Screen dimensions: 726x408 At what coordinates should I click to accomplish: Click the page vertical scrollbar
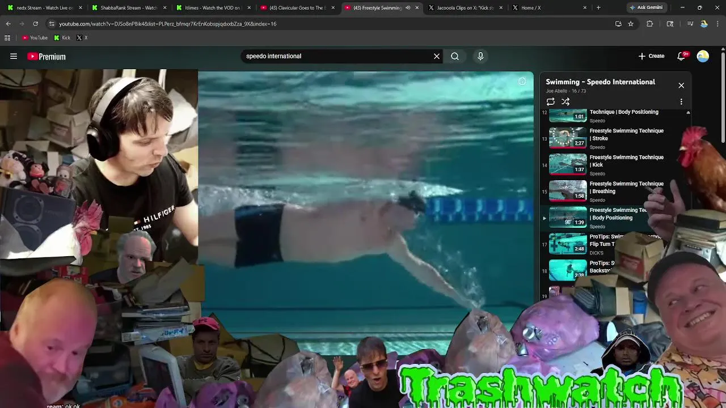pos(723,96)
